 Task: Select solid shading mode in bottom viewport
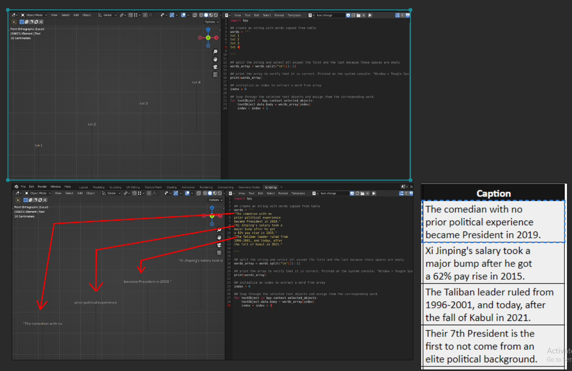pyautogui.click(x=210, y=193)
